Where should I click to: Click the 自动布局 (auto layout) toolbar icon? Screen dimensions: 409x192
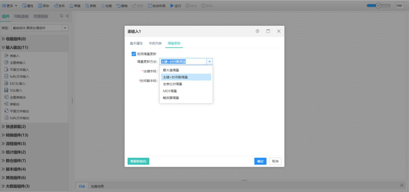tap(150, 6)
